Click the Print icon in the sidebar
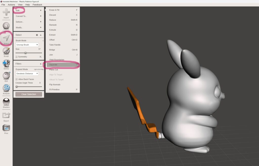 [6, 128]
